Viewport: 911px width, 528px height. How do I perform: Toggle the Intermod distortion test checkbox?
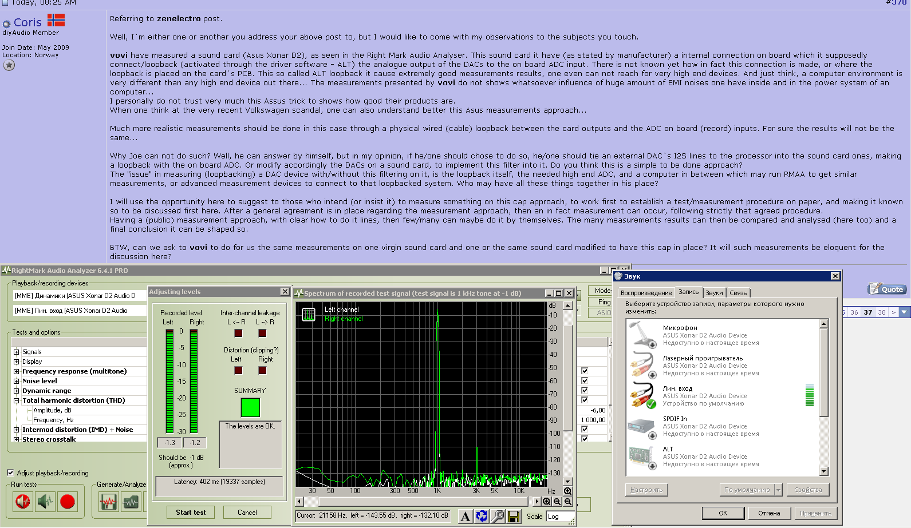click(x=585, y=429)
